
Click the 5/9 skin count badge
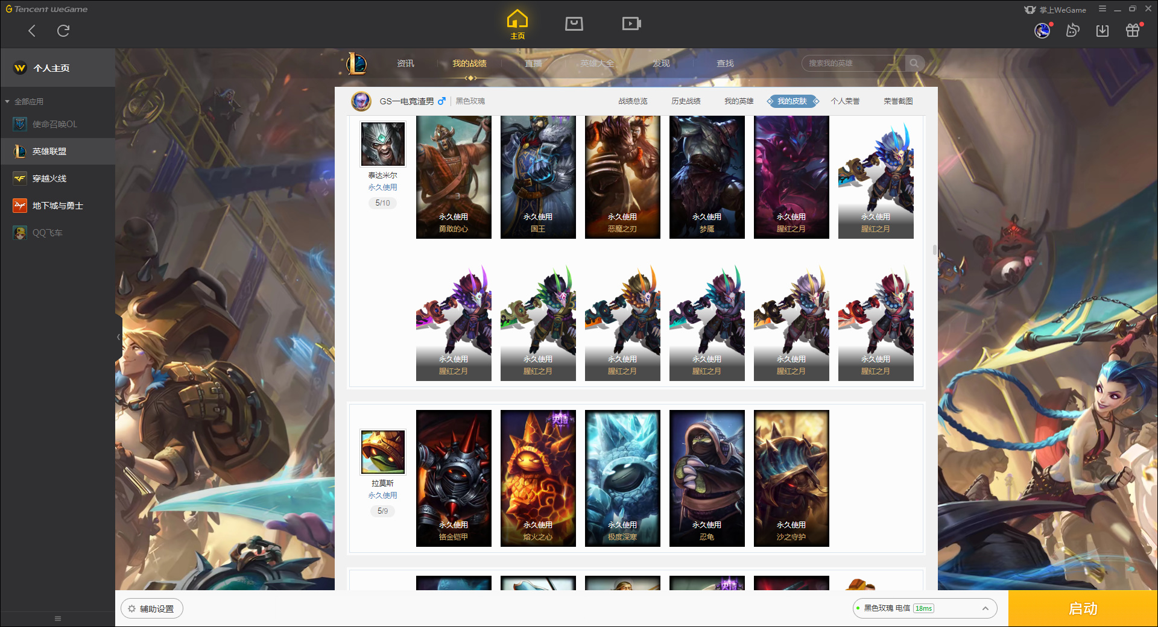coord(383,511)
